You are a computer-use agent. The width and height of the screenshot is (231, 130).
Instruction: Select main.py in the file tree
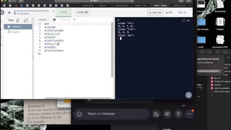[x=18, y=27]
